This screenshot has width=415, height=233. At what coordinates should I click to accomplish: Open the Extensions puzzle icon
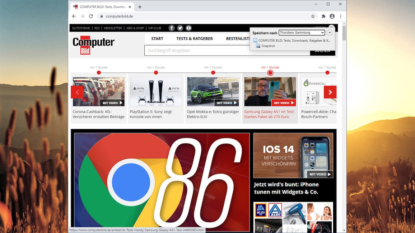[323, 16]
